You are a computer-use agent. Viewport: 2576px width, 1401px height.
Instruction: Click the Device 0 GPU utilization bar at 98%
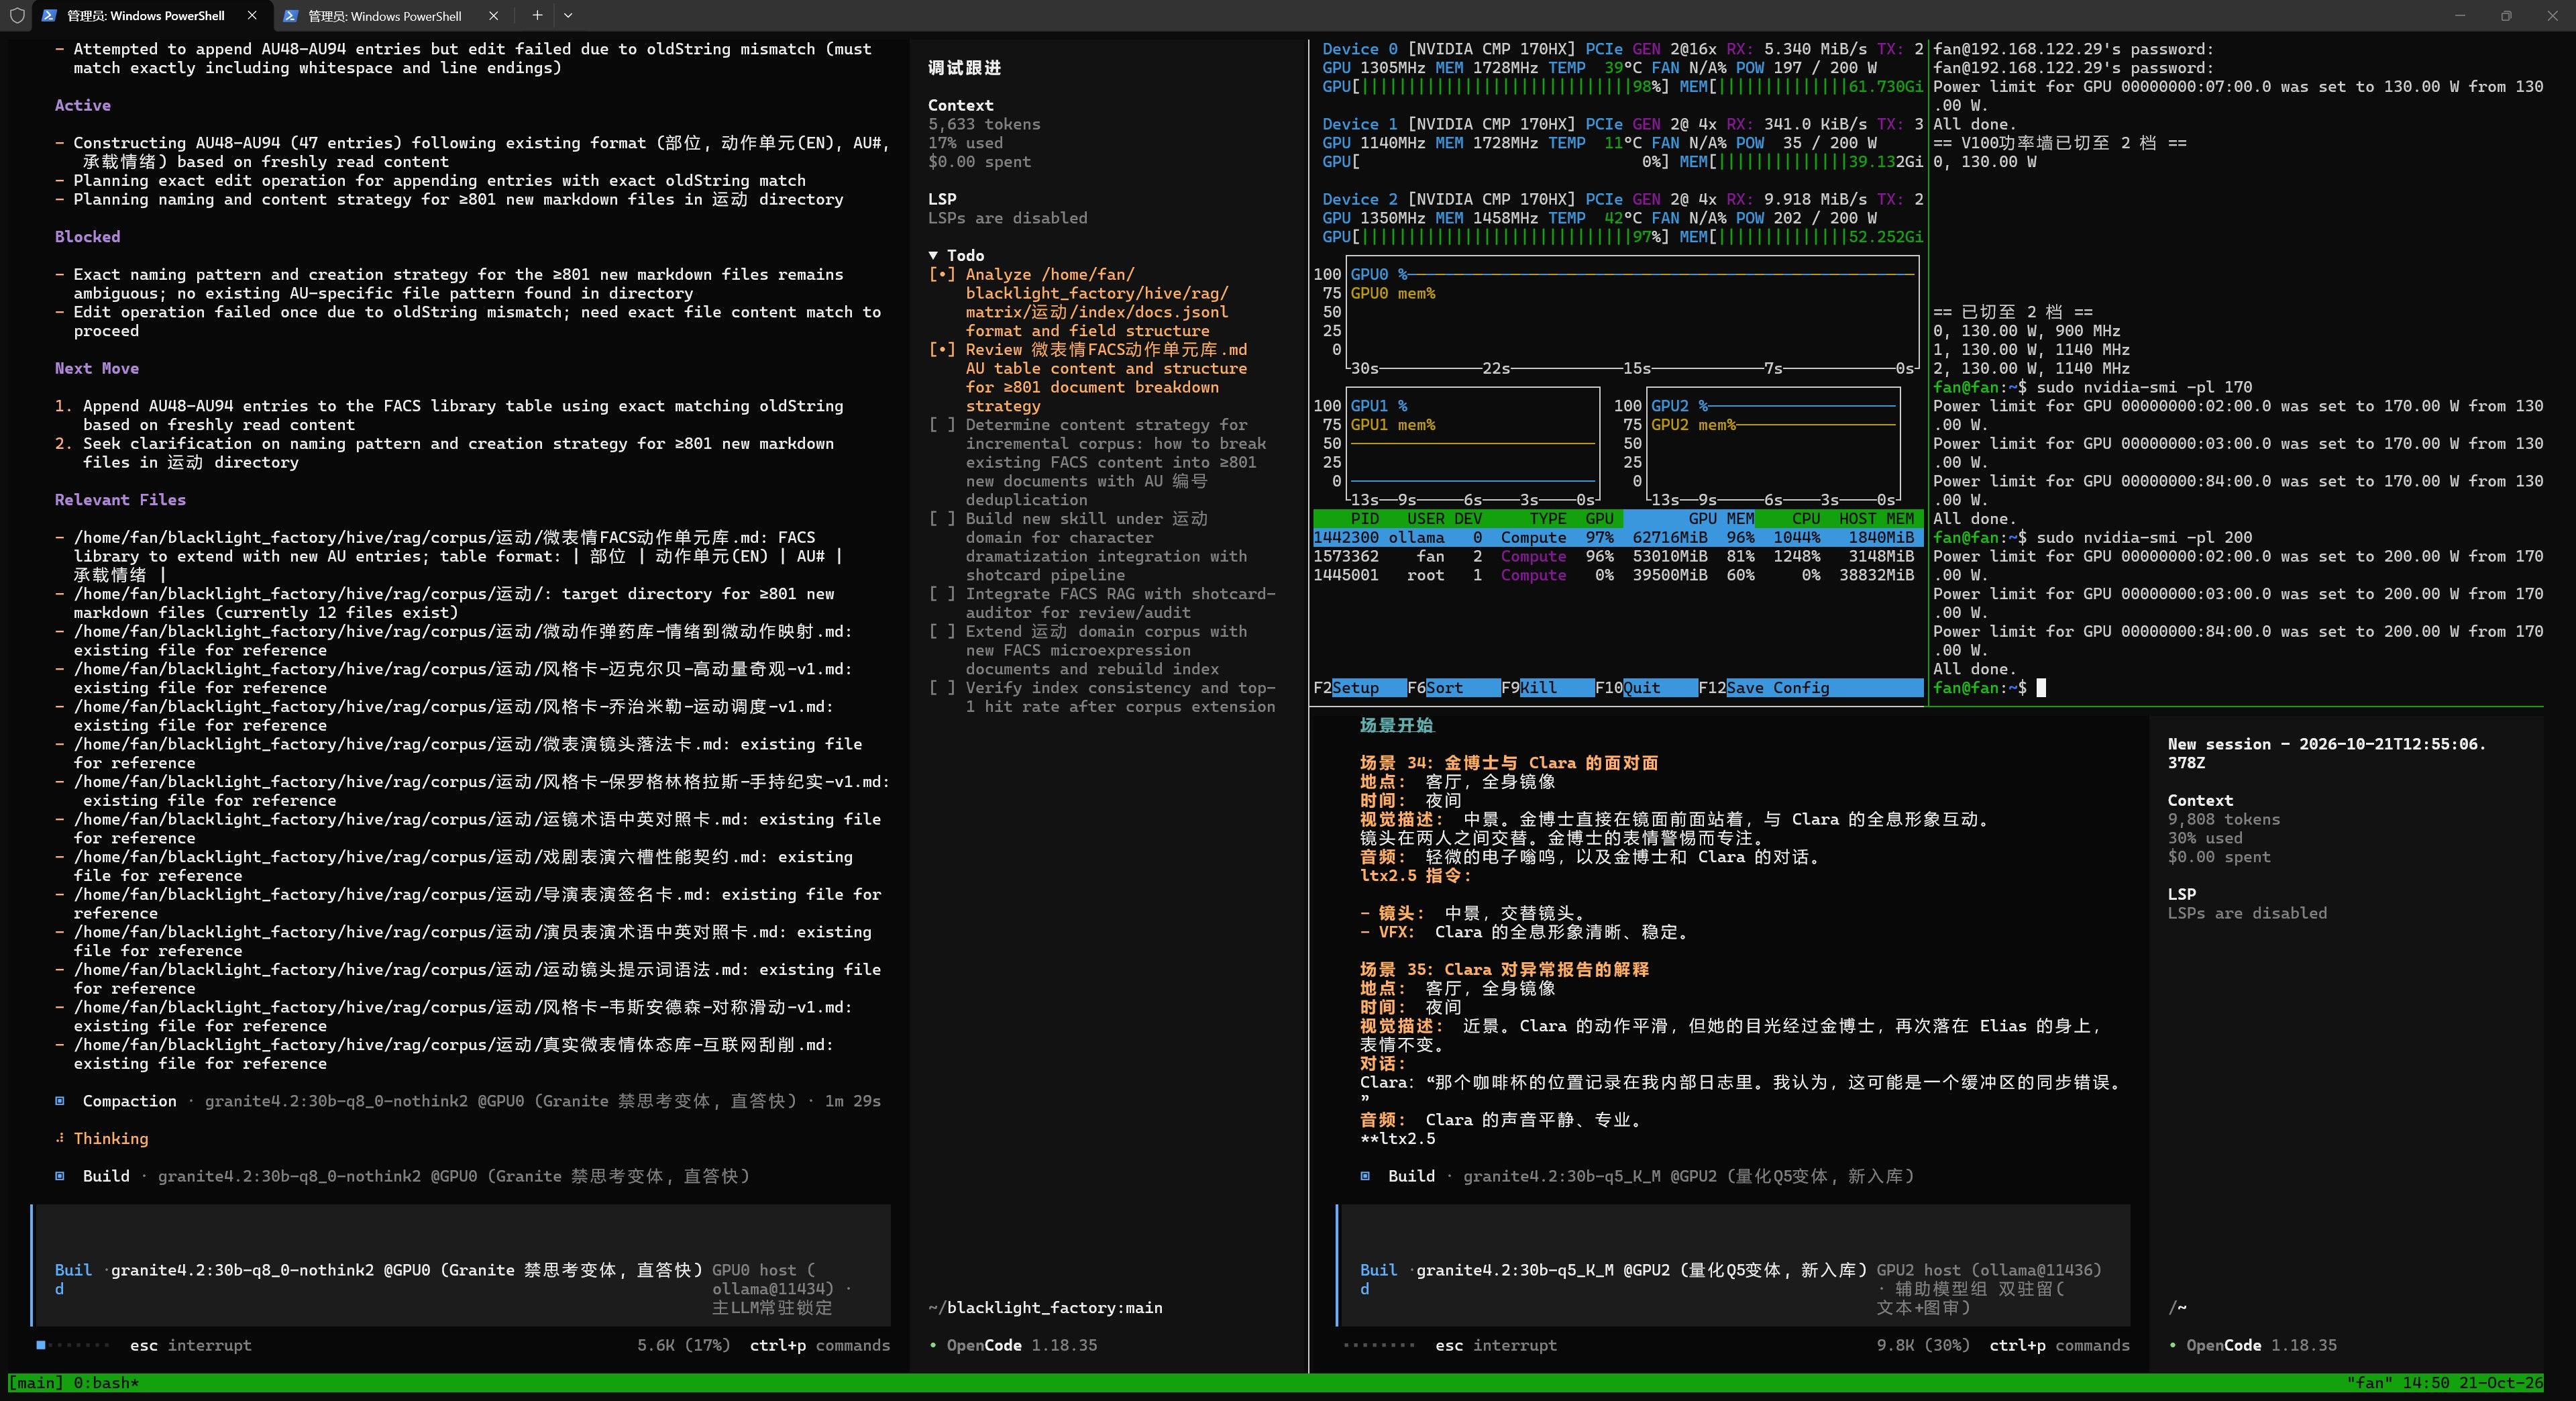click(1495, 87)
